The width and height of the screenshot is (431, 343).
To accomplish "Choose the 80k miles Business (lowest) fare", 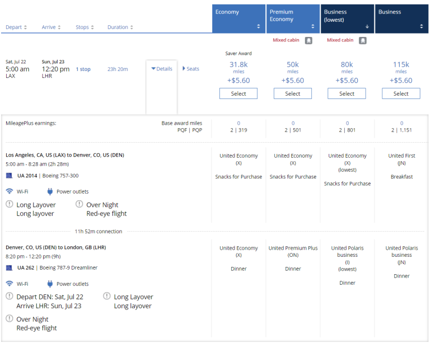I will coord(346,94).
